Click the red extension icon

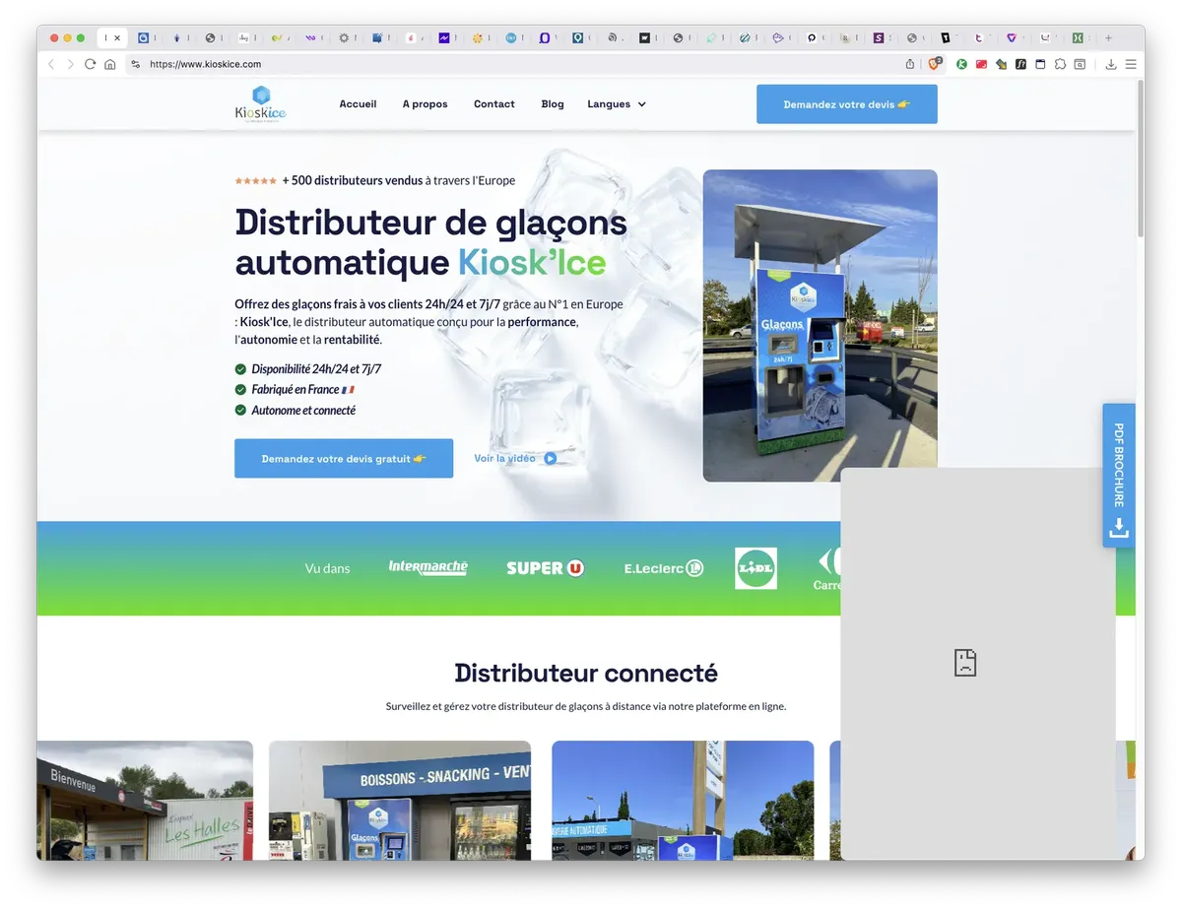(982, 64)
